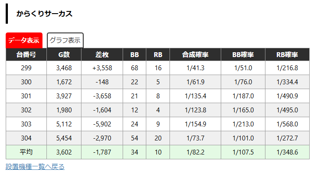Click the からくりサーカス page heading
318x176 pixels.
[x=44, y=14]
